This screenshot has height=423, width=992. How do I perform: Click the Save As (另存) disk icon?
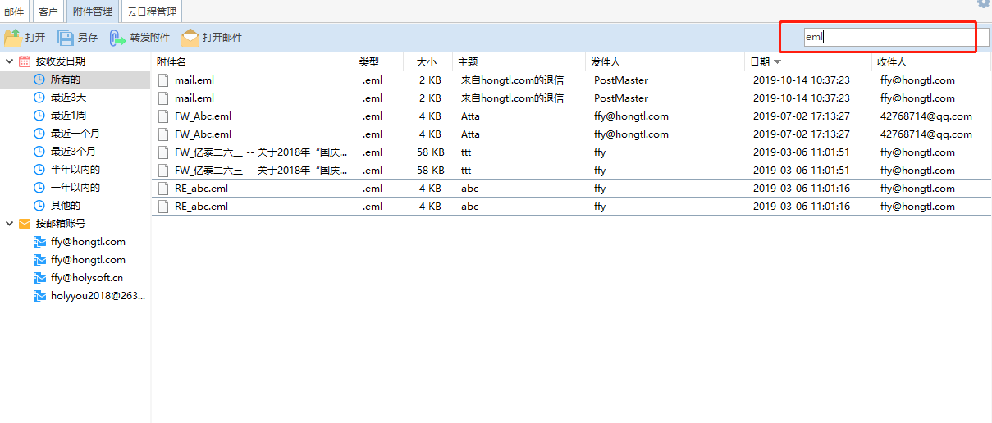pos(66,38)
